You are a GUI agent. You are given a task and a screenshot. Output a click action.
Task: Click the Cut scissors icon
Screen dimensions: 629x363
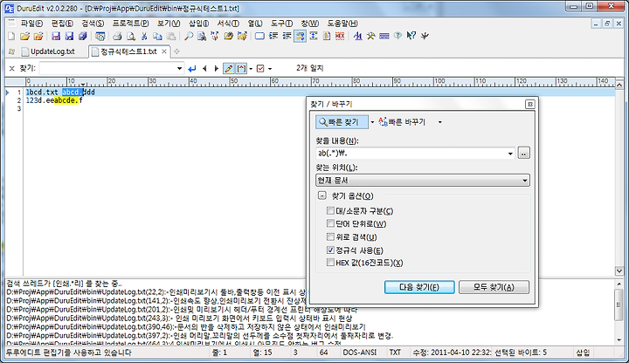pyautogui.click(x=144, y=36)
